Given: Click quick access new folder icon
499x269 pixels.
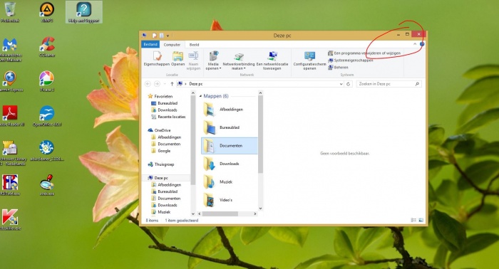Looking at the screenshot, I should click(161, 36).
